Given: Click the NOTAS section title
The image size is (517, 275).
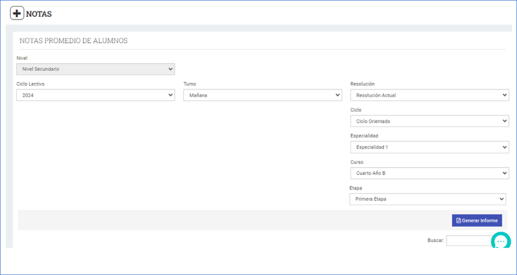Looking at the screenshot, I should (x=39, y=14).
